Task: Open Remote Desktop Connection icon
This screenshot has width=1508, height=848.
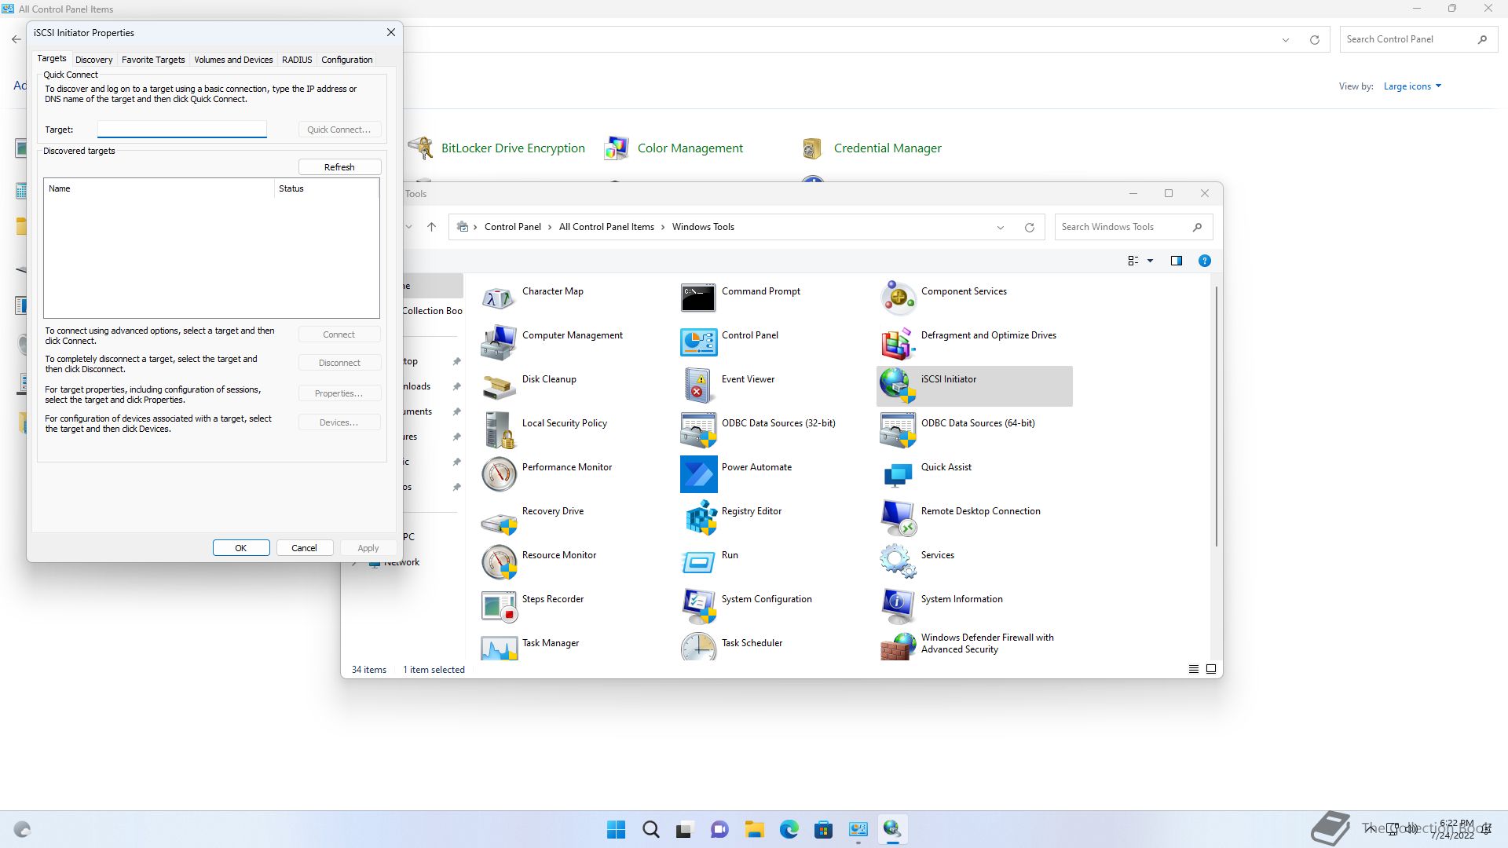Action: coord(898,517)
